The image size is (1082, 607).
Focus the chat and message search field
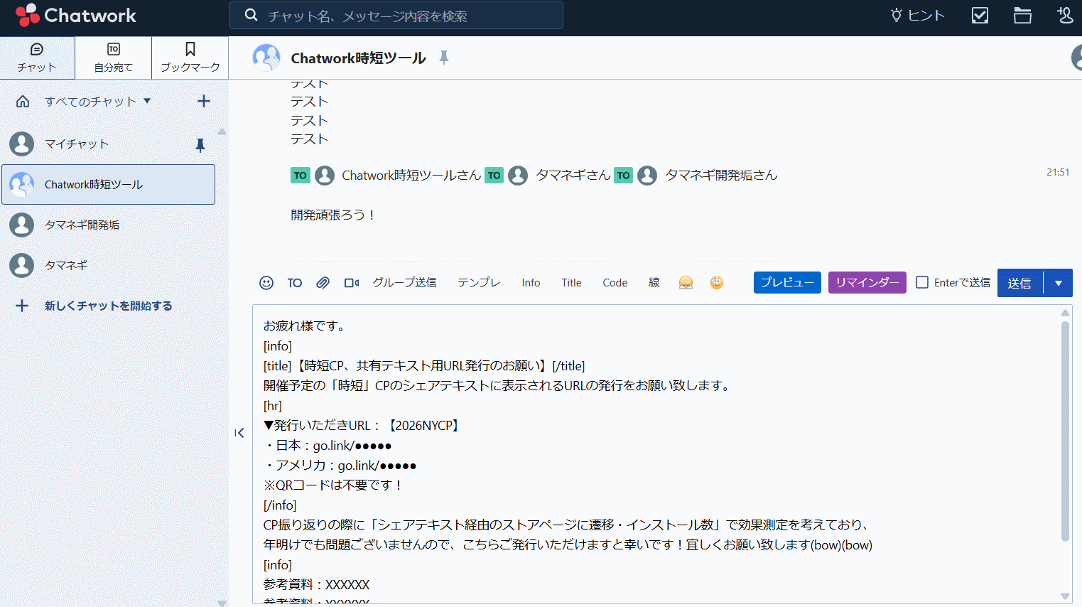(x=396, y=15)
